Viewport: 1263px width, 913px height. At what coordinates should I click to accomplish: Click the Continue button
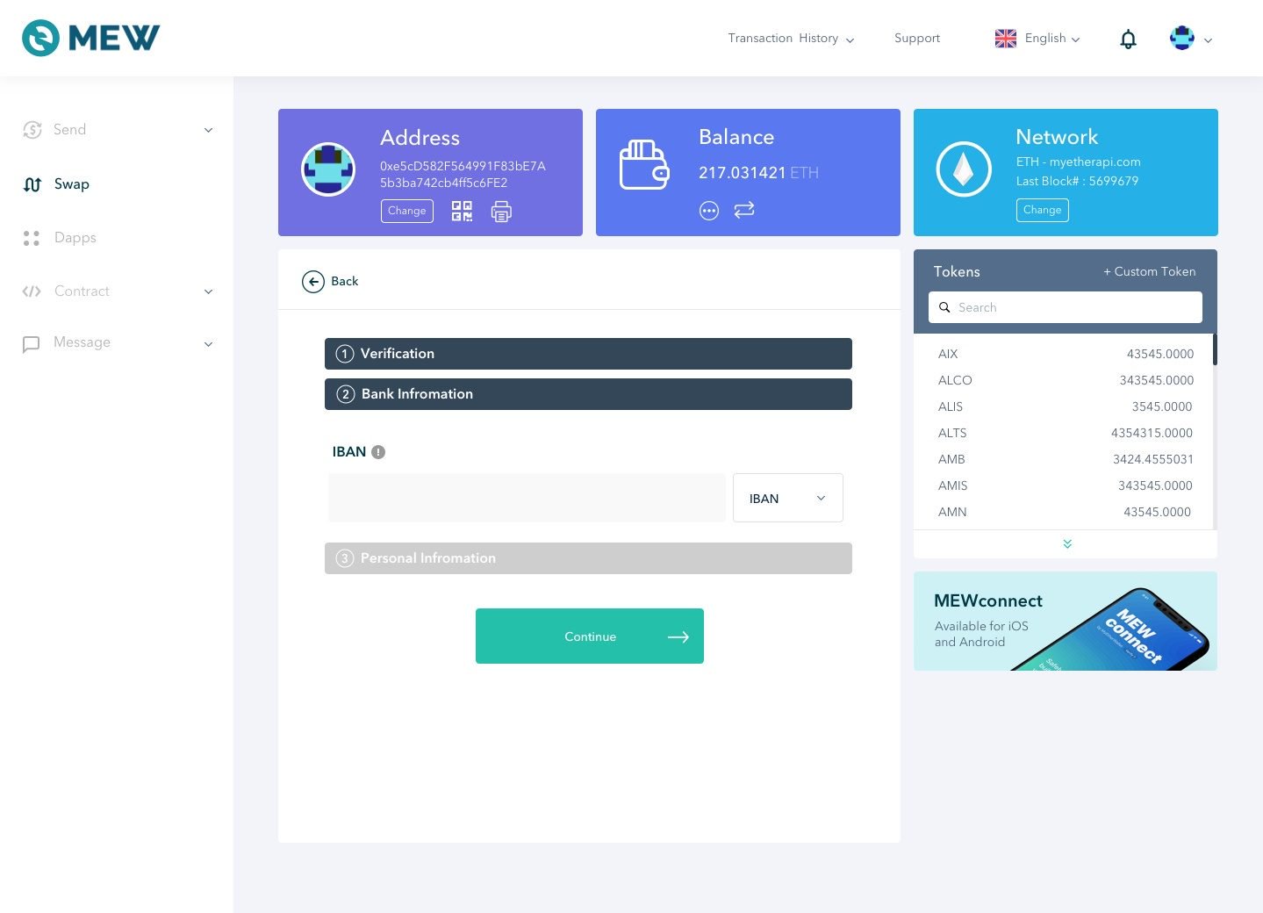pyautogui.click(x=589, y=636)
